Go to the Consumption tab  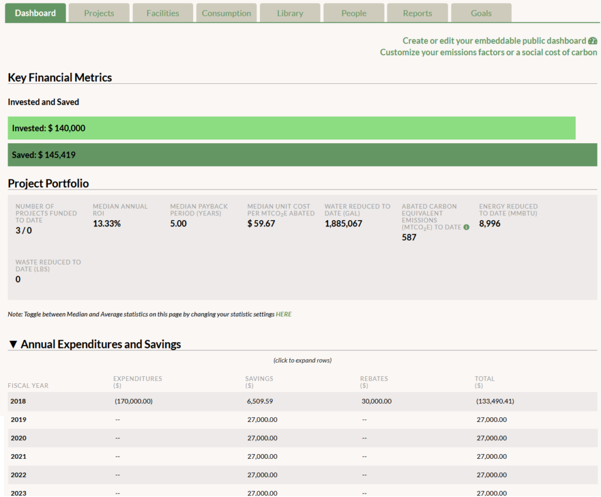[226, 13]
